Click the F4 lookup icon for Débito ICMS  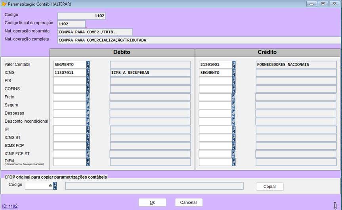88,73
